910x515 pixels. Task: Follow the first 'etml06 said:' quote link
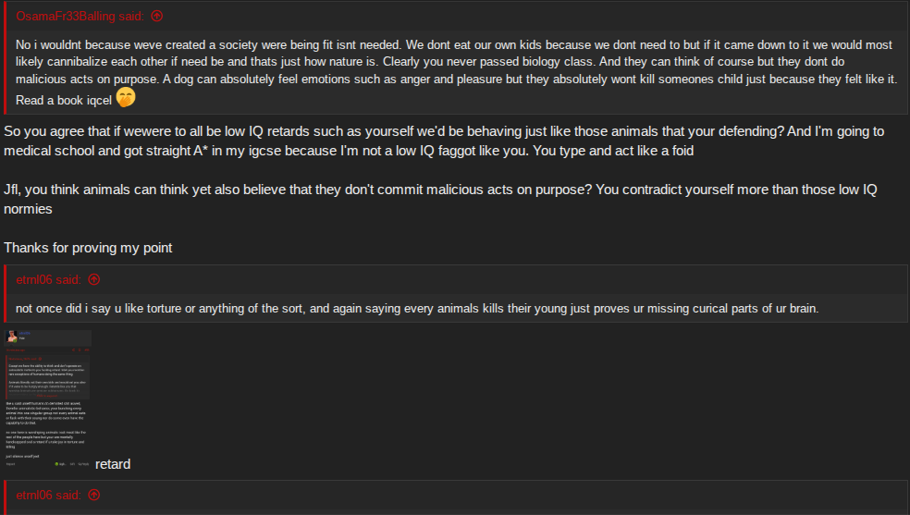click(x=49, y=279)
